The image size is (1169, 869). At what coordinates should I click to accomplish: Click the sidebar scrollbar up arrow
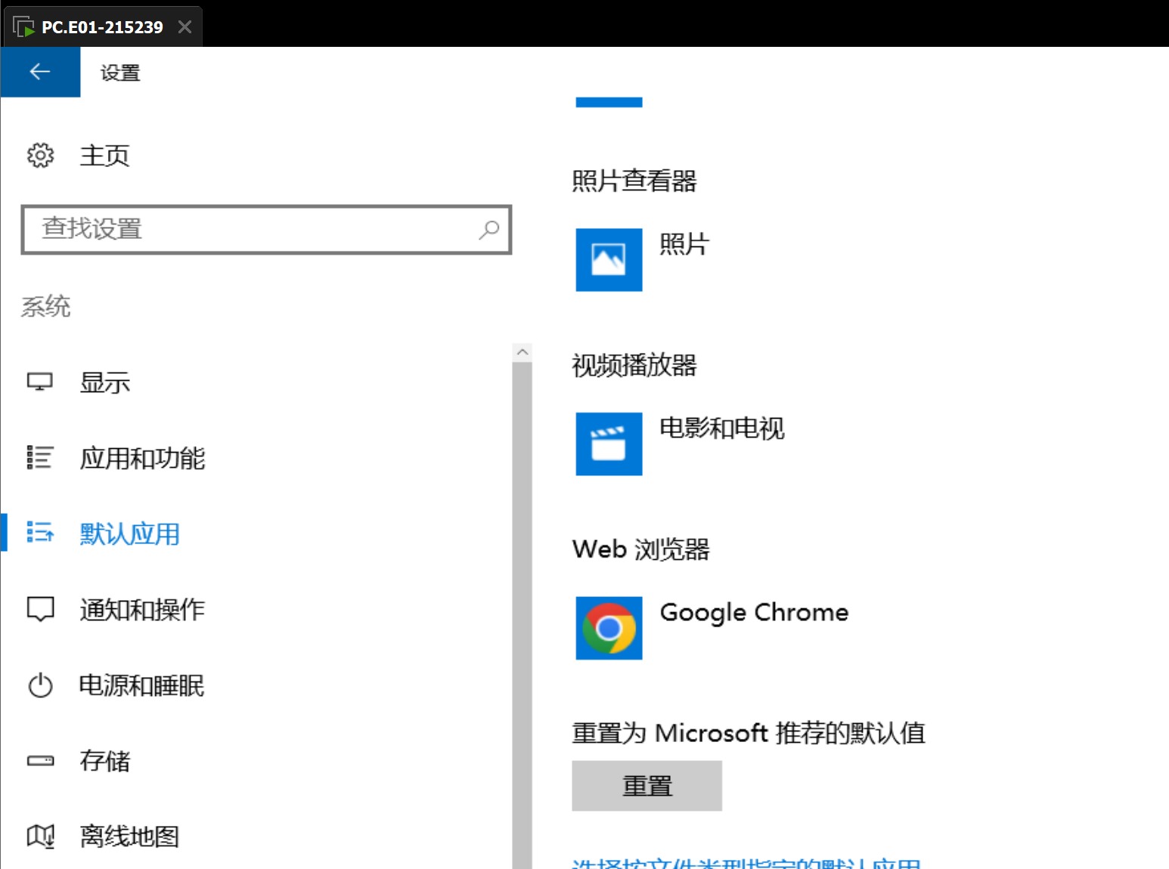click(522, 352)
